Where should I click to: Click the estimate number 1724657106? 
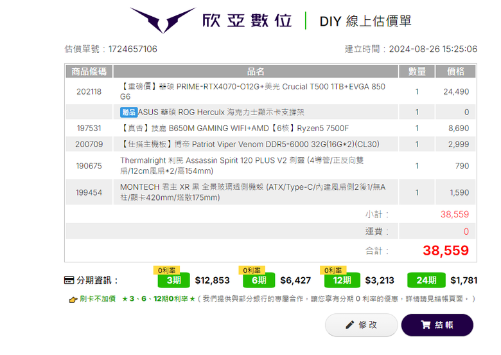point(132,49)
